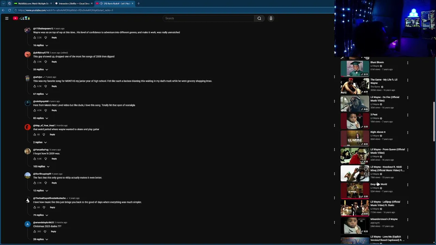The height and width of the screenshot is (245, 436).
Task: Open options menu for Drop the World
Action: click(407, 185)
